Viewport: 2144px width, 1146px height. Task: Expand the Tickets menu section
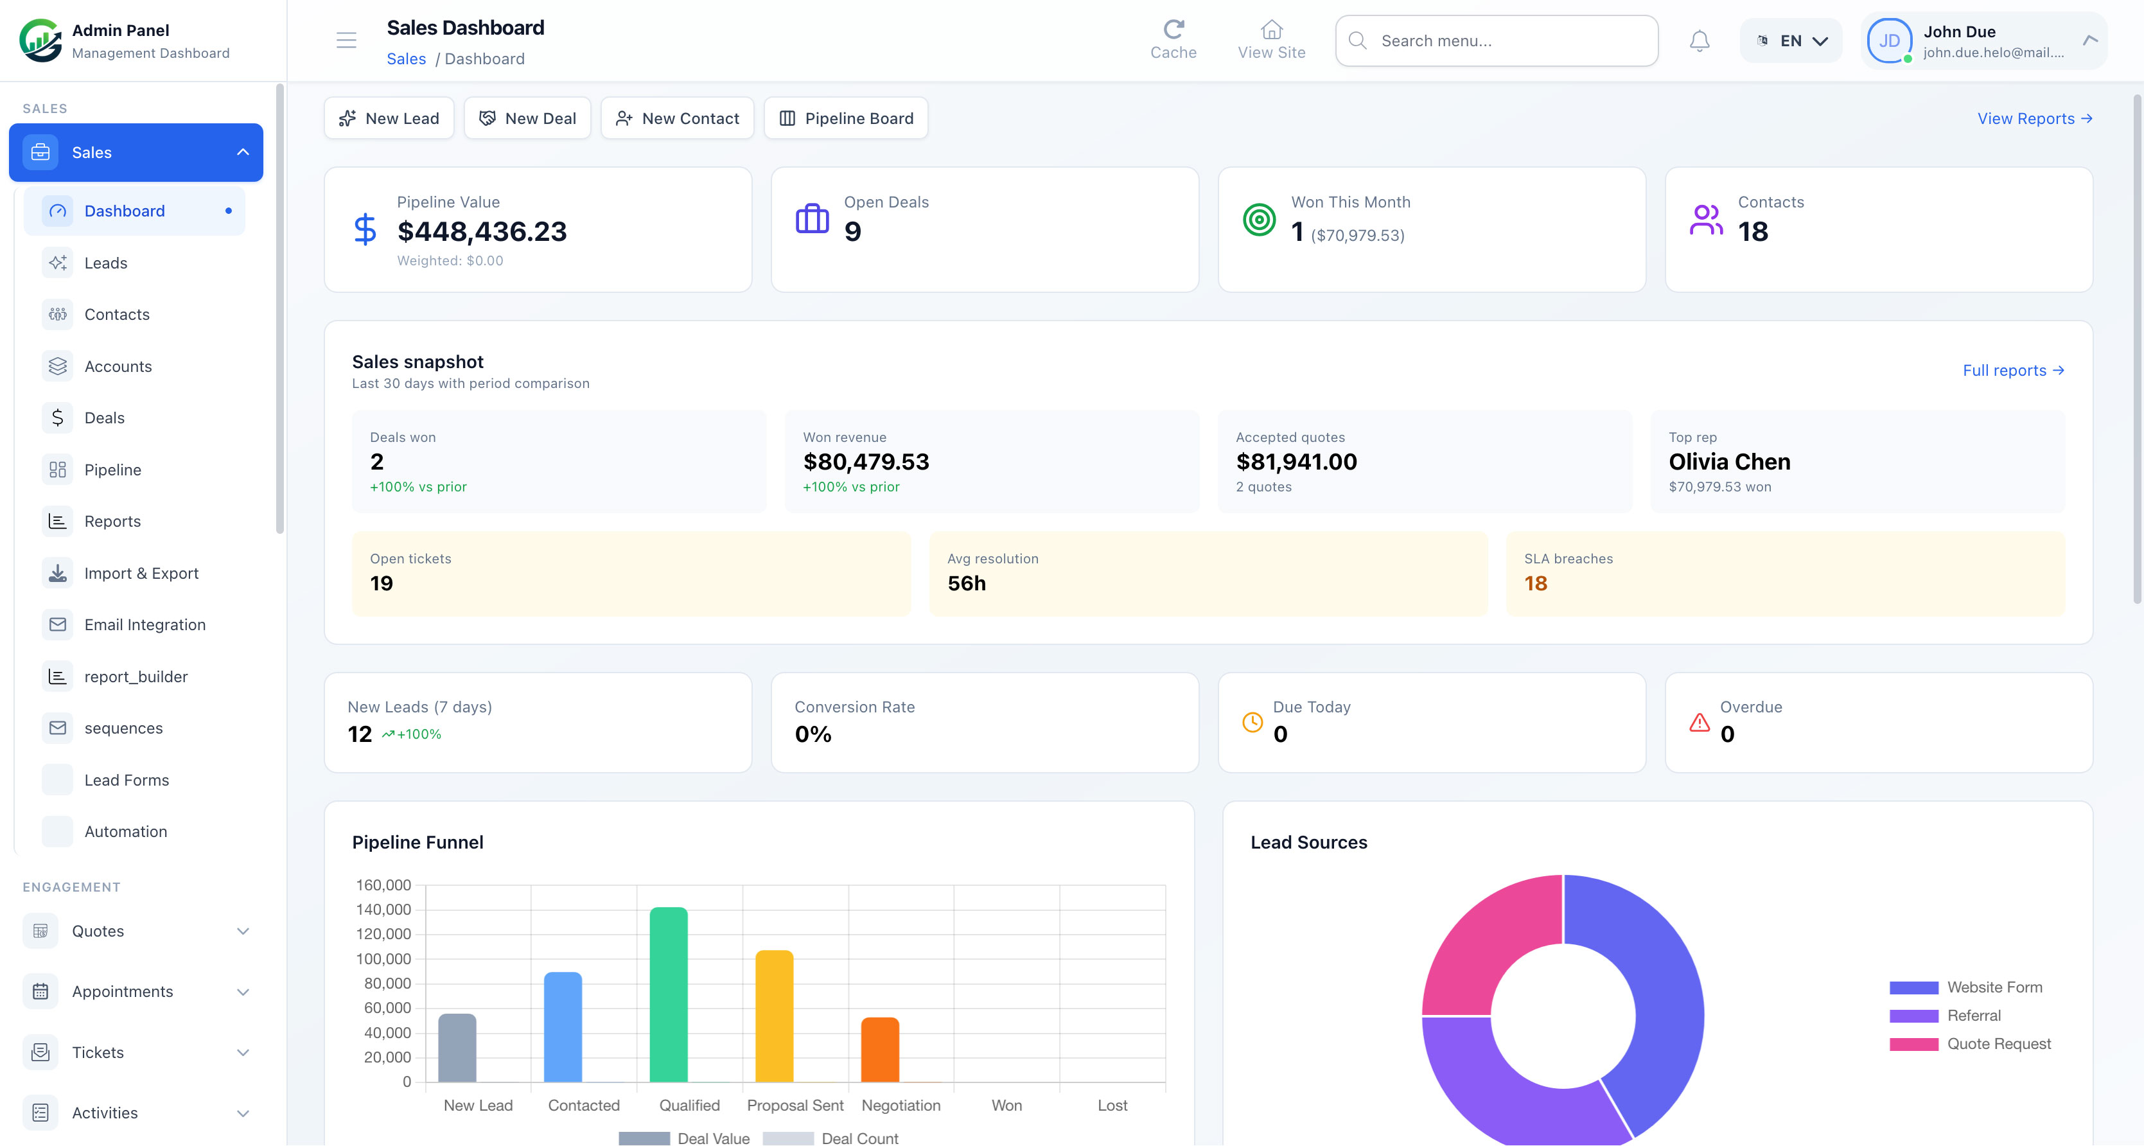pyautogui.click(x=243, y=1053)
